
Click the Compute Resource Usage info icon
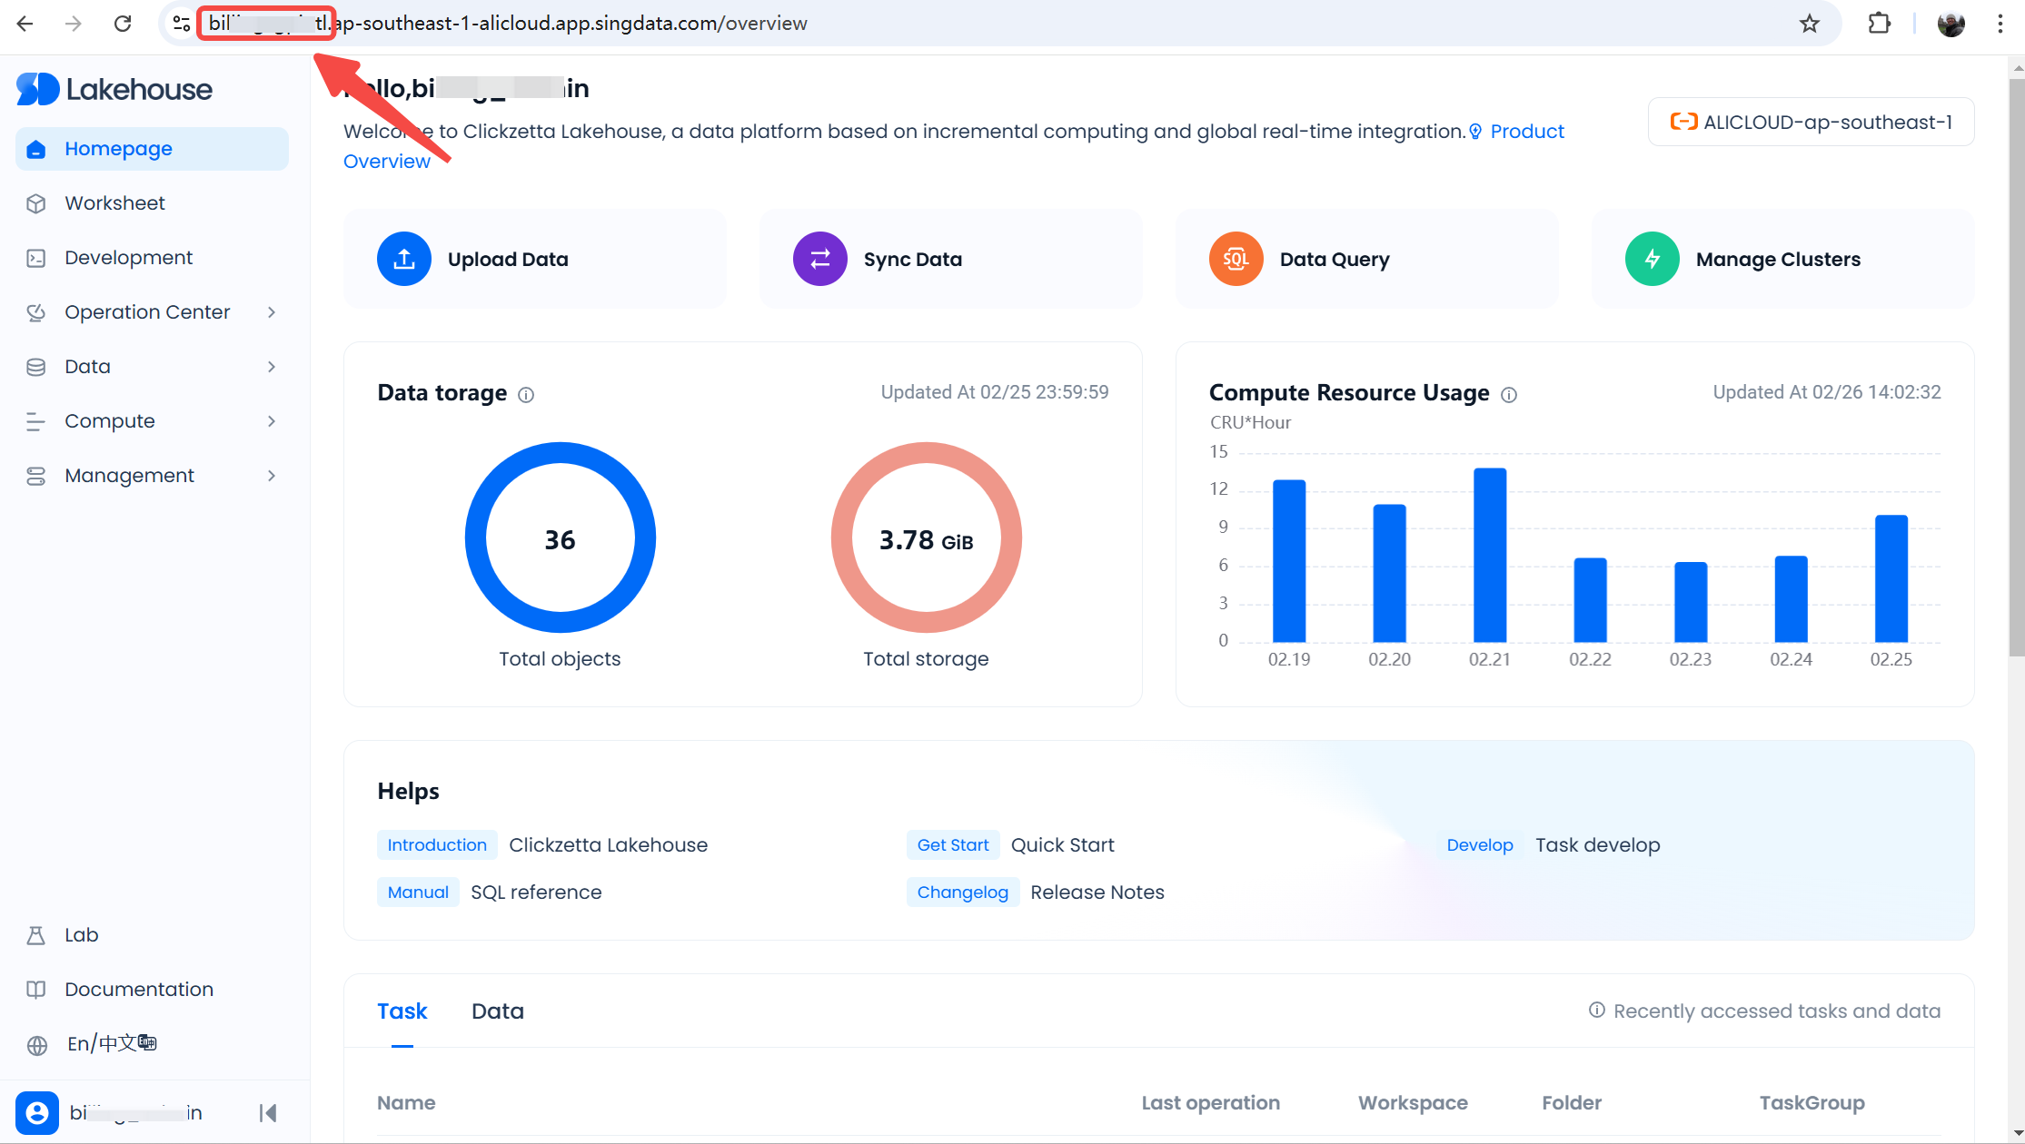pos(1509,395)
